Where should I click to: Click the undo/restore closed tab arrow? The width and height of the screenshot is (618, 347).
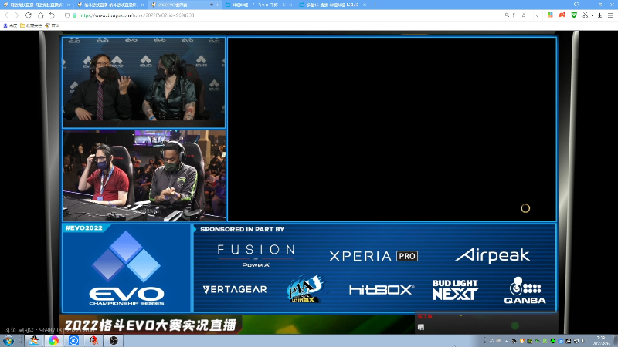coord(52,15)
